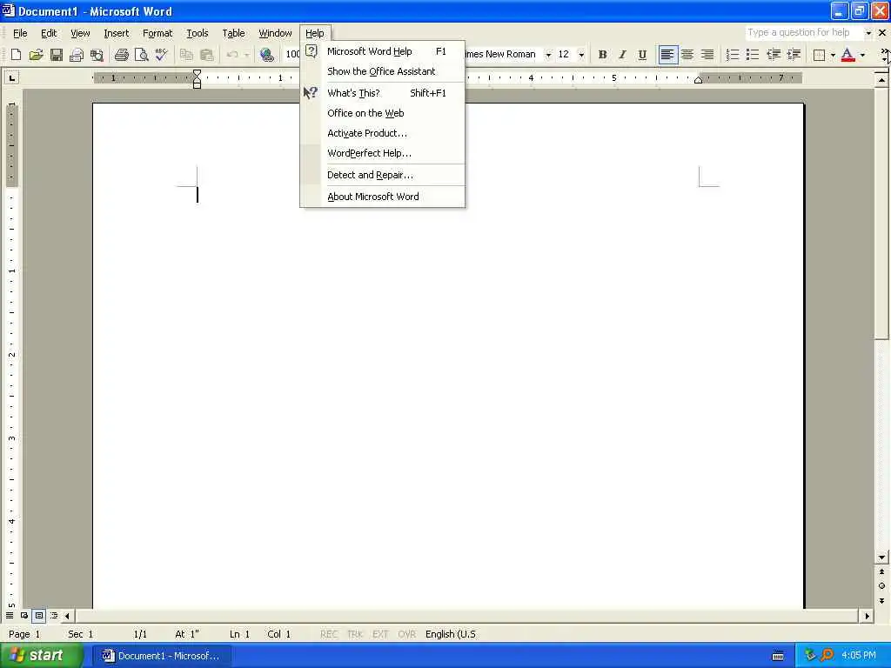Apply bulleted list formatting
The height and width of the screenshot is (668, 891).
point(753,55)
